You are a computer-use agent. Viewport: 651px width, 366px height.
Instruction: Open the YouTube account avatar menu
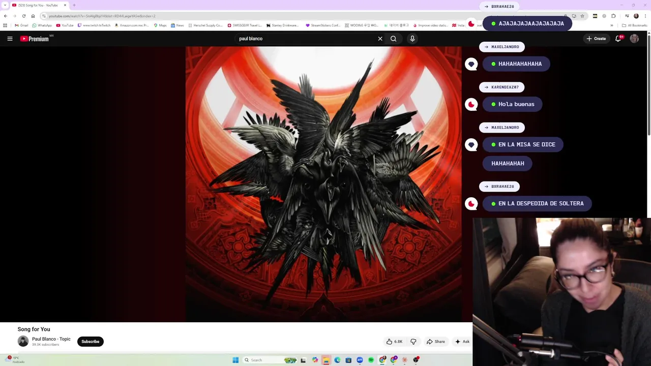634,39
